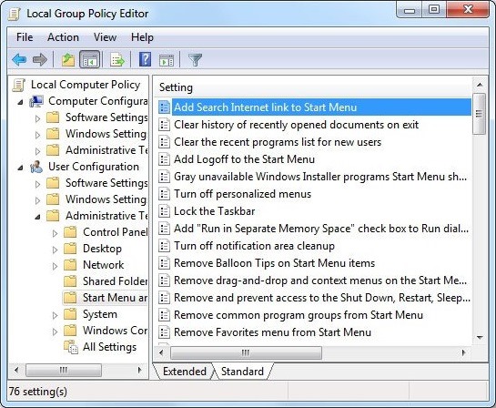Collapse the User Configuration node
The width and height of the screenshot is (496, 408).
pyautogui.click(x=21, y=168)
